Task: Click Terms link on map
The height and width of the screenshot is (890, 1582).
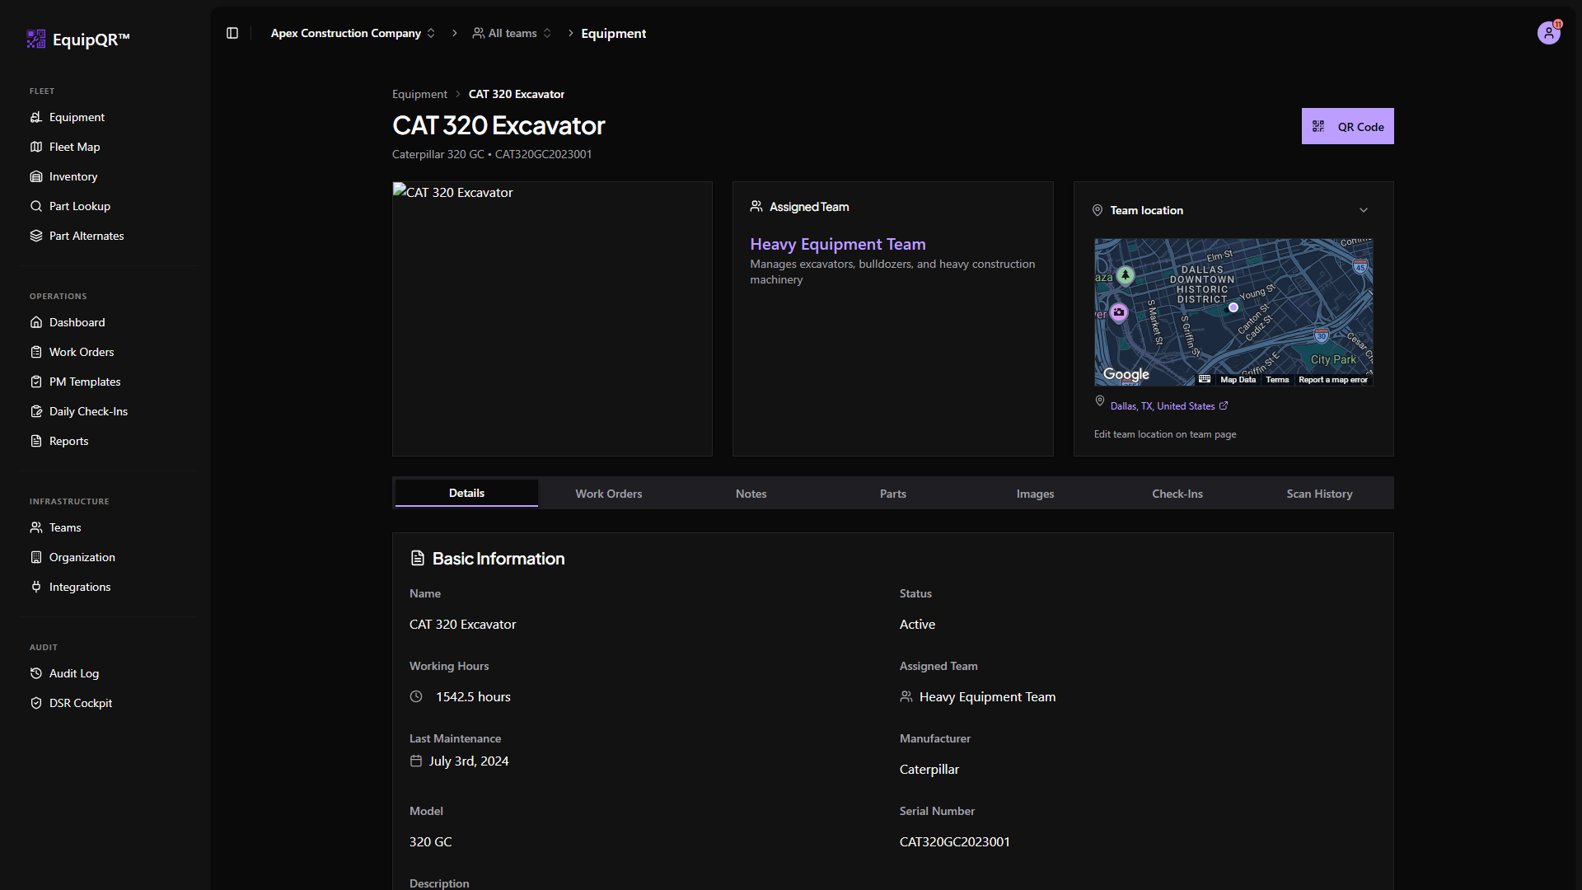Action: click(x=1277, y=380)
